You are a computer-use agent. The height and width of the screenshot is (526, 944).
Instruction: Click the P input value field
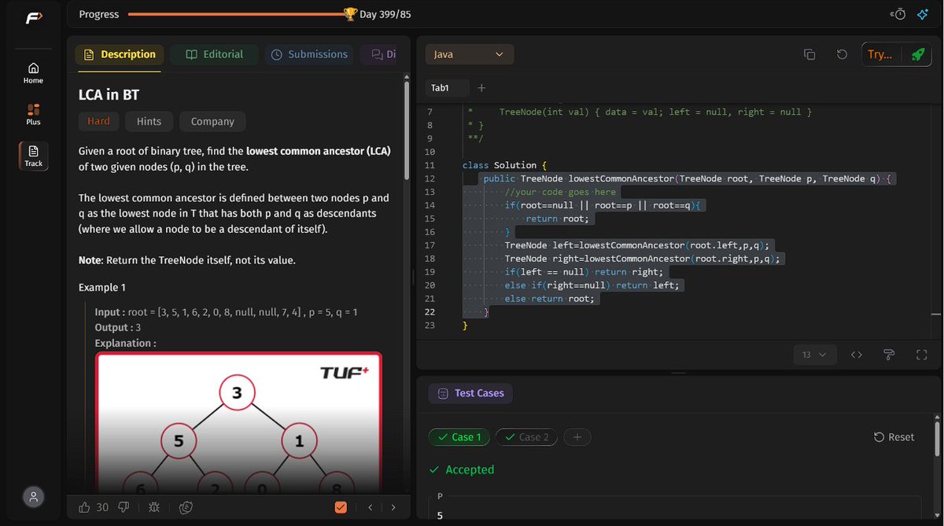pos(674,516)
